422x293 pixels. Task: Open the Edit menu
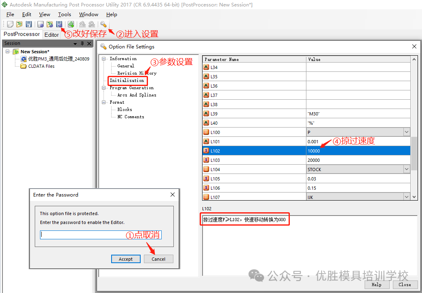(x=27, y=15)
